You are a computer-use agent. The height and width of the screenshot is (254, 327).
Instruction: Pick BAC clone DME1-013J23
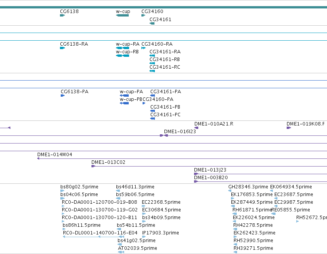pyautogui.click(x=210, y=170)
